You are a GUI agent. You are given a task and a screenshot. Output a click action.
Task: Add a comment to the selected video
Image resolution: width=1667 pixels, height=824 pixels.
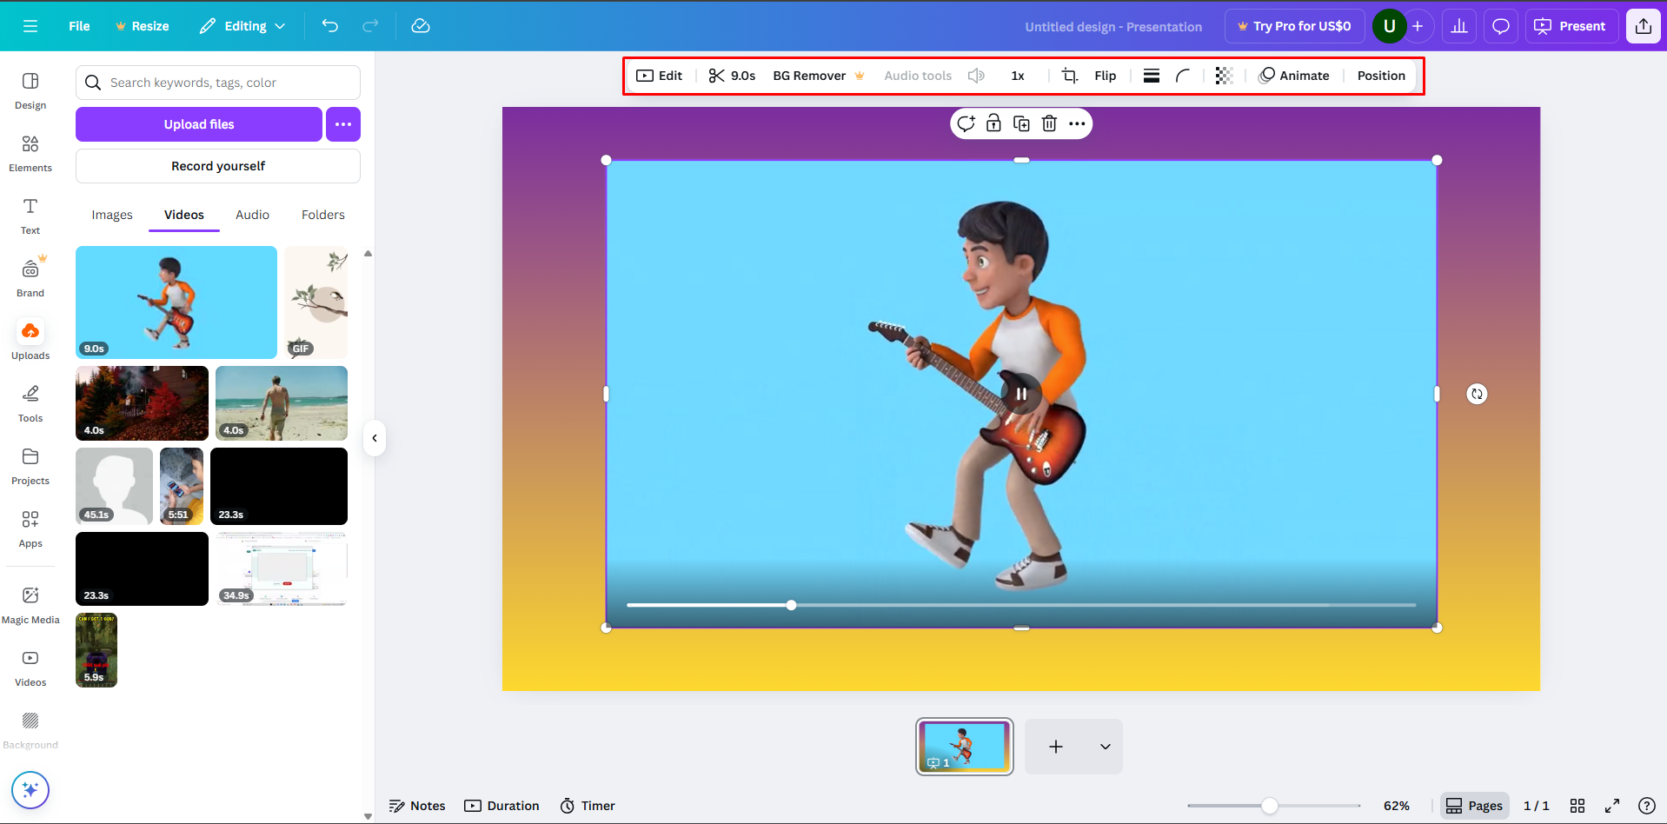966,123
